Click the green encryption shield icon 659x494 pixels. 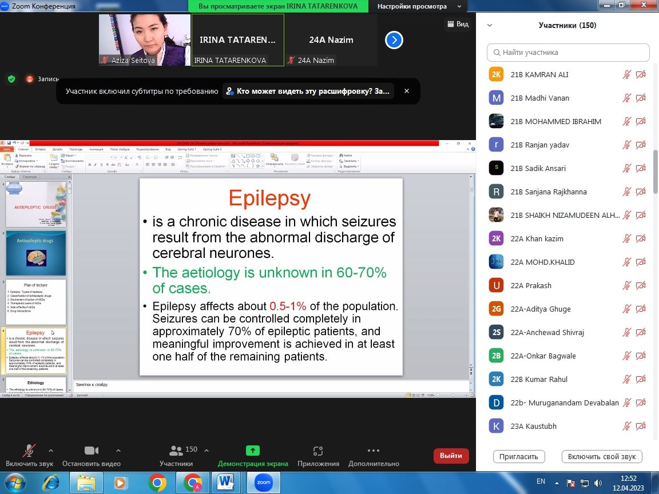click(11, 79)
